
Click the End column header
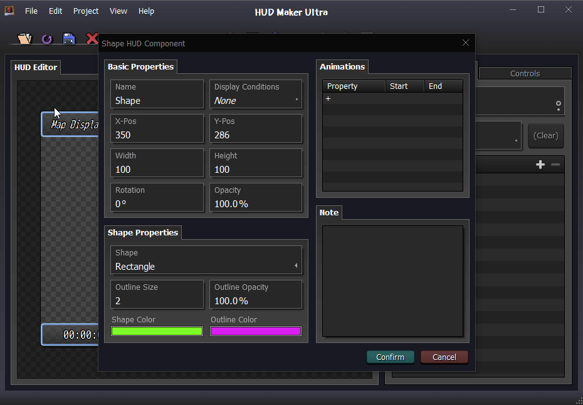pyautogui.click(x=444, y=86)
